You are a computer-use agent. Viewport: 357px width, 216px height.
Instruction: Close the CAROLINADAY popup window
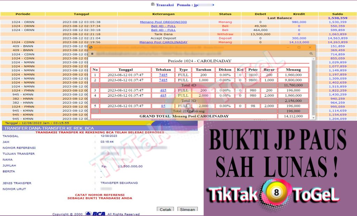[310, 47]
